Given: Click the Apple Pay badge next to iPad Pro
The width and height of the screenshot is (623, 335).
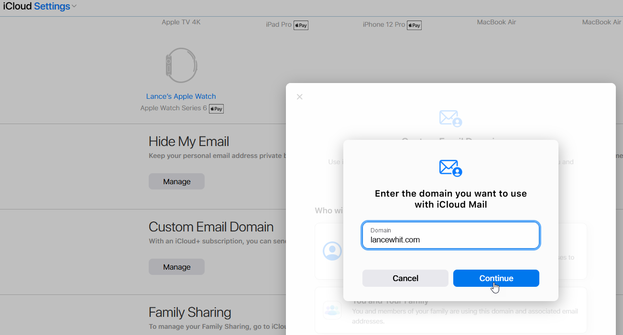Looking at the screenshot, I should click(301, 25).
